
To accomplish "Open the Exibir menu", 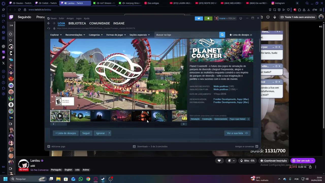I will coord(61,18).
